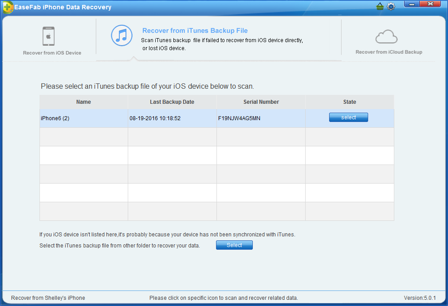The height and width of the screenshot is (306, 448).
Task: Close the EaseFab window
Action: coord(430,4)
